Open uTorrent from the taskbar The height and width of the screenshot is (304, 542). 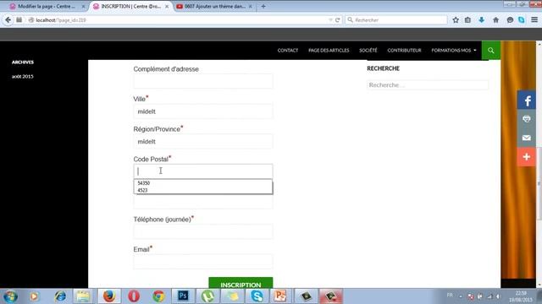(207, 296)
